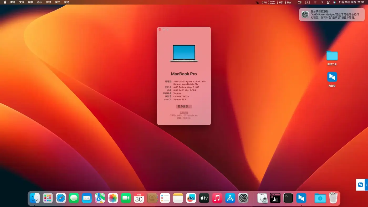Open the 向日葵 desktop shortcut
The width and height of the screenshot is (368, 207).
332,77
